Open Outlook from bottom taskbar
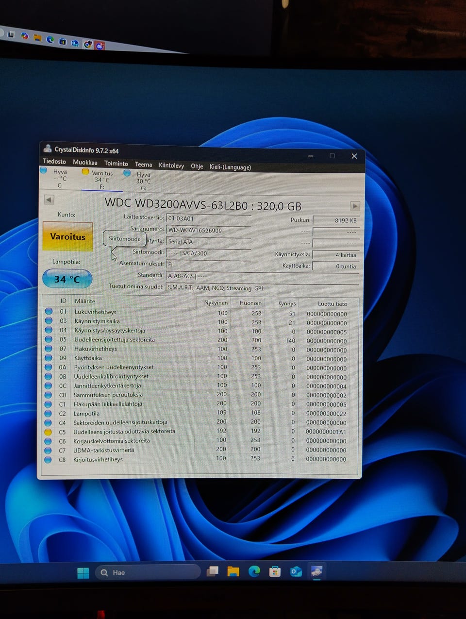Viewport: 466px width, 619px height. click(296, 571)
